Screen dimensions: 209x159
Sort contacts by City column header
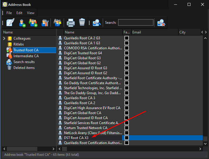[x=189, y=32]
